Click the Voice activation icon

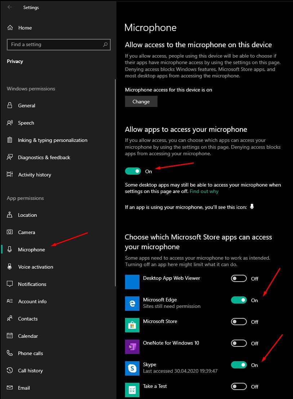[10, 266]
